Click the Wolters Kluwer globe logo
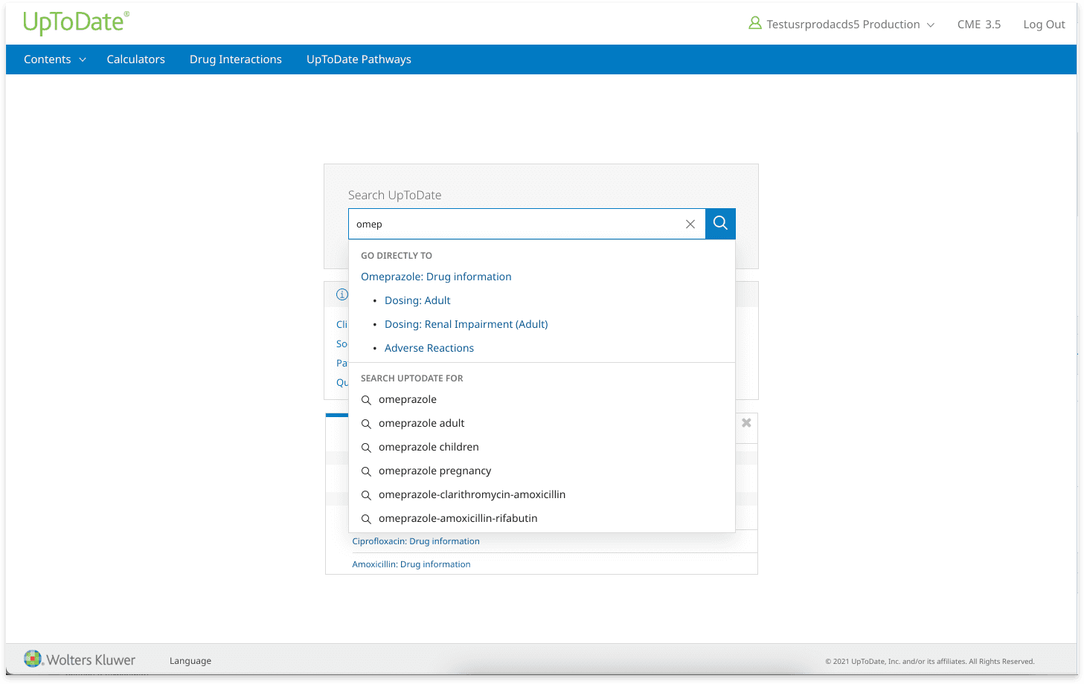The height and width of the screenshot is (684, 1084). 33,659
